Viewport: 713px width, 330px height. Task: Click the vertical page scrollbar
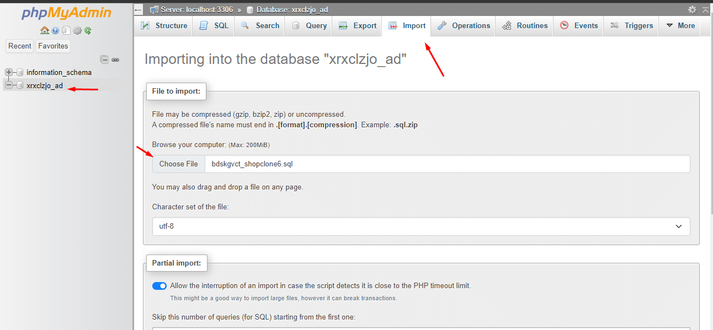pos(710,165)
